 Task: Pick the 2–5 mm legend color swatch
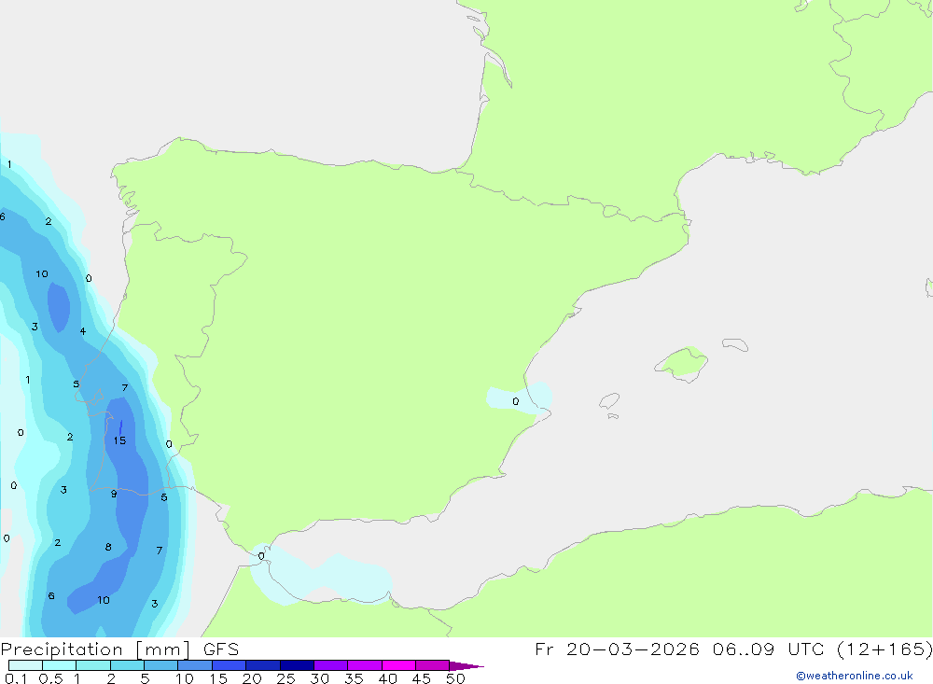[x=127, y=665]
